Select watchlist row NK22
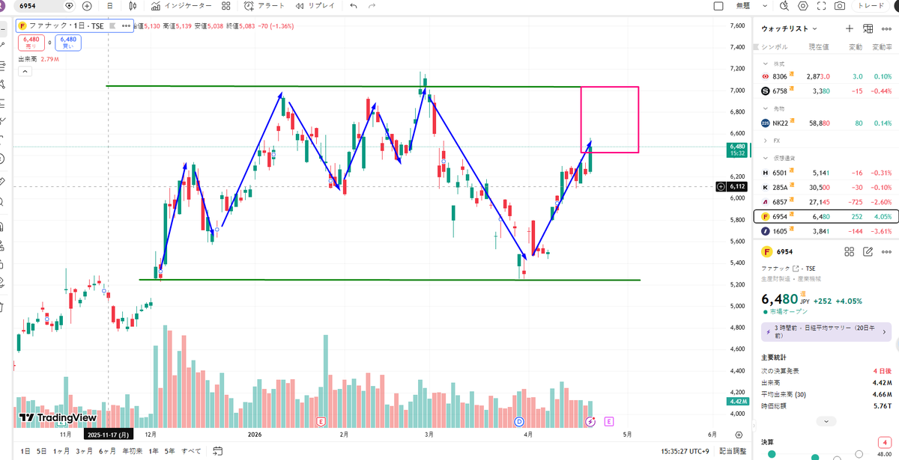 coord(826,123)
